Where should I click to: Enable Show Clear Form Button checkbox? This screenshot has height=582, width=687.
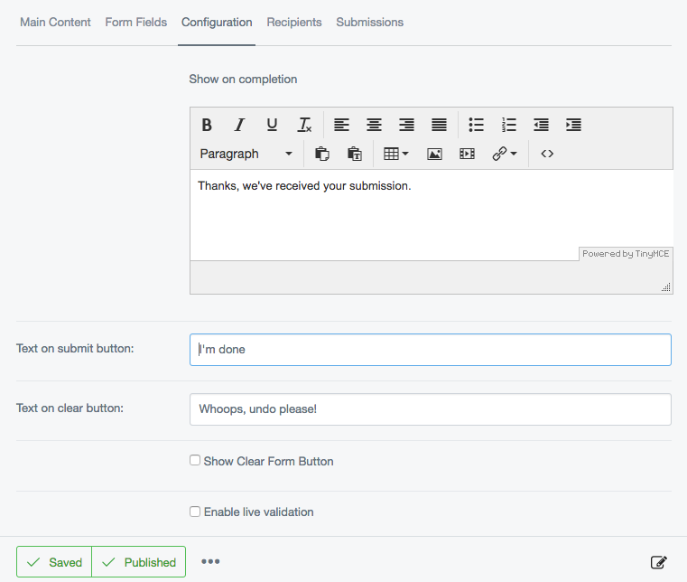[x=195, y=461]
